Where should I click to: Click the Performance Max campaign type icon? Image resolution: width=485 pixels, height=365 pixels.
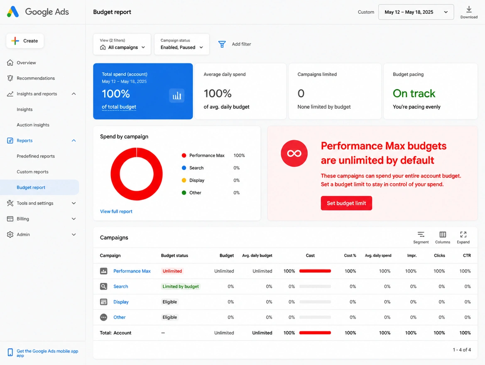coord(104,271)
